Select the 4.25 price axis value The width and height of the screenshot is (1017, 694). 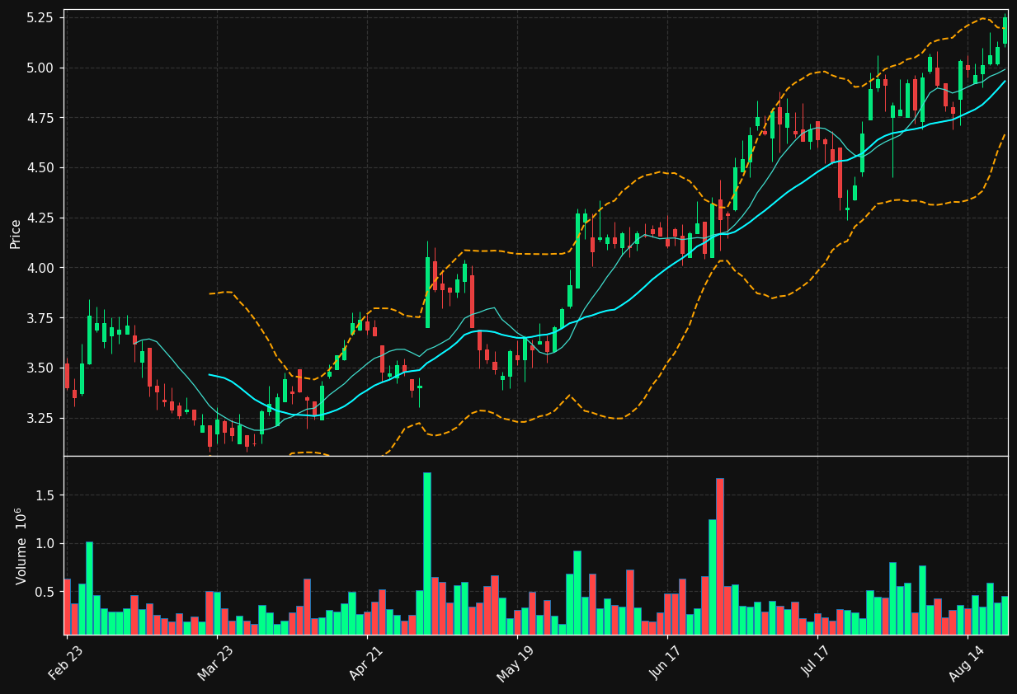tap(40, 218)
